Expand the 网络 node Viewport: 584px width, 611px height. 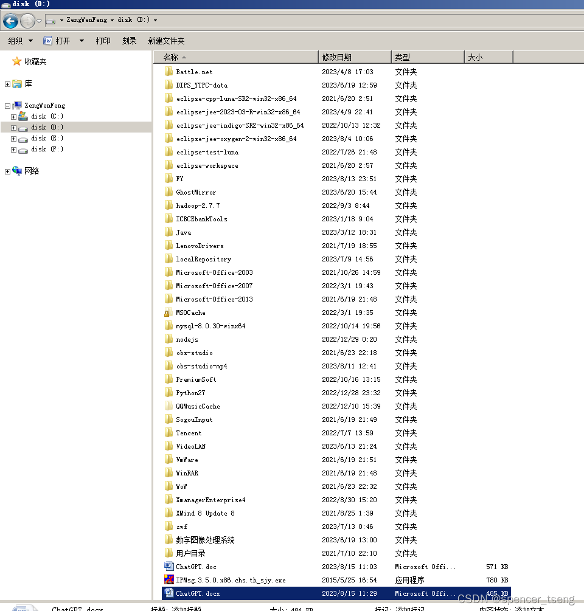(x=7, y=171)
